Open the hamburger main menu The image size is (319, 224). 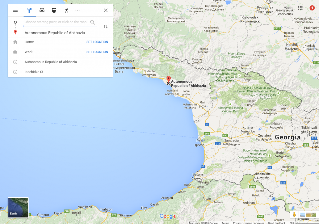(15, 10)
